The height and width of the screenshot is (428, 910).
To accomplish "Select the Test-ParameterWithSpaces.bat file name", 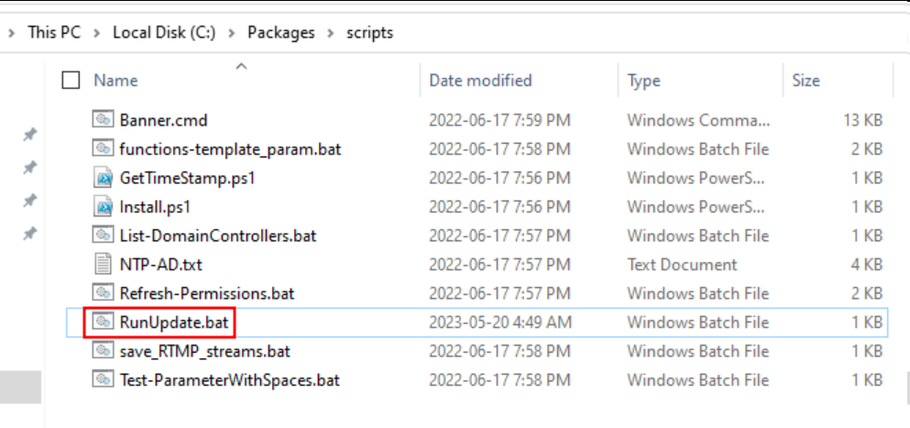I will coord(230,381).
